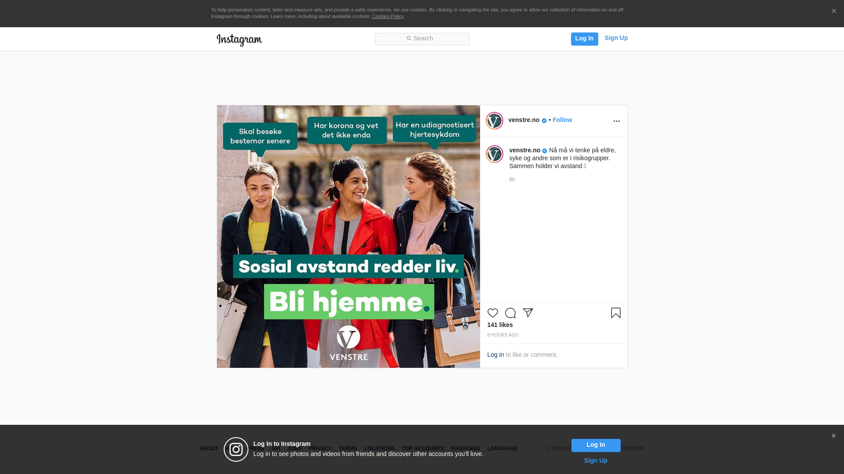The image size is (844, 474).
Task: Open the TOP ACCOUNTS footer link
Action: click(x=423, y=449)
